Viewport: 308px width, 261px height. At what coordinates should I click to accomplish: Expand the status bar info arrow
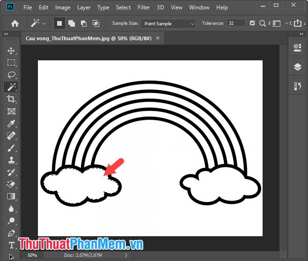click(x=125, y=255)
